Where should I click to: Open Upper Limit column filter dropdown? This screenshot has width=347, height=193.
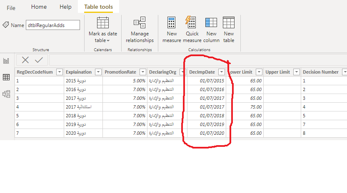click(x=297, y=72)
